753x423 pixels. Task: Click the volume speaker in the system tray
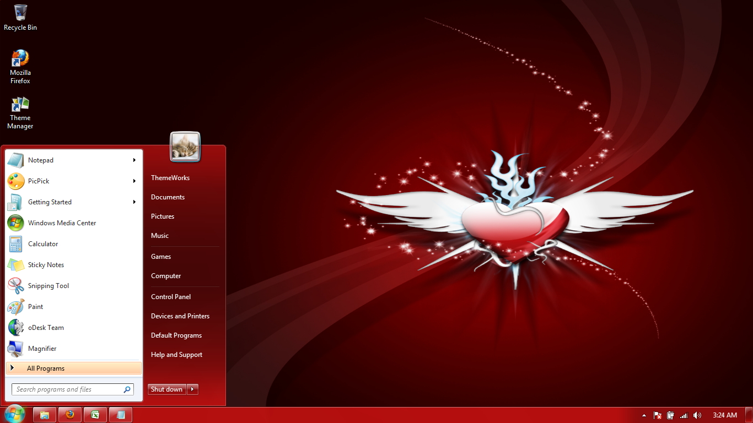pos(697,415)
